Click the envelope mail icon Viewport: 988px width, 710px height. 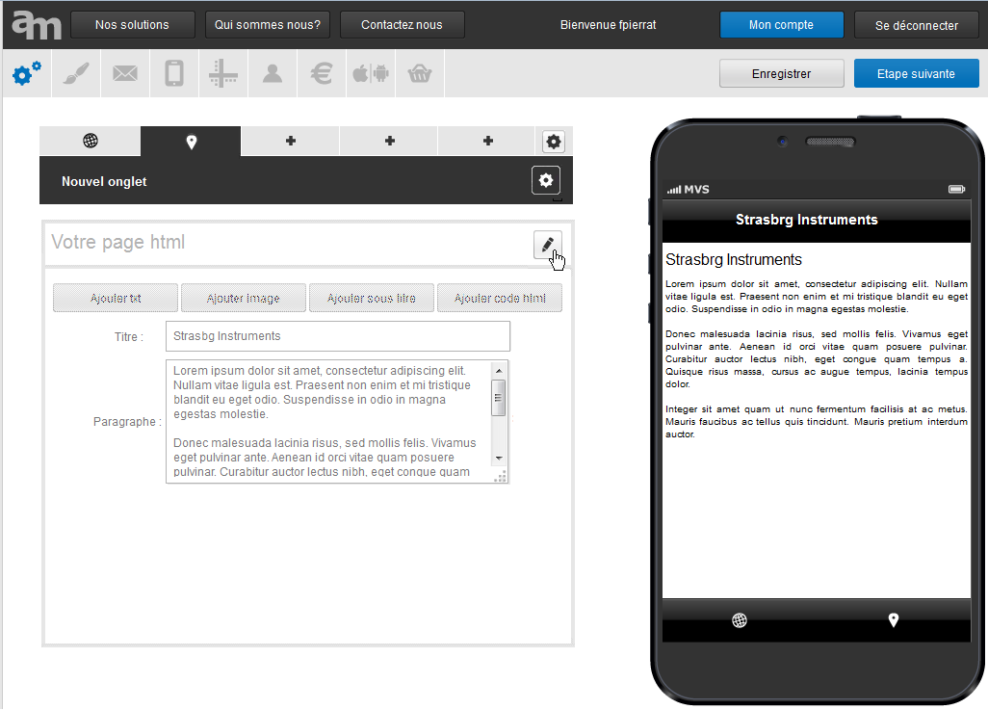[x=125, y=73]
